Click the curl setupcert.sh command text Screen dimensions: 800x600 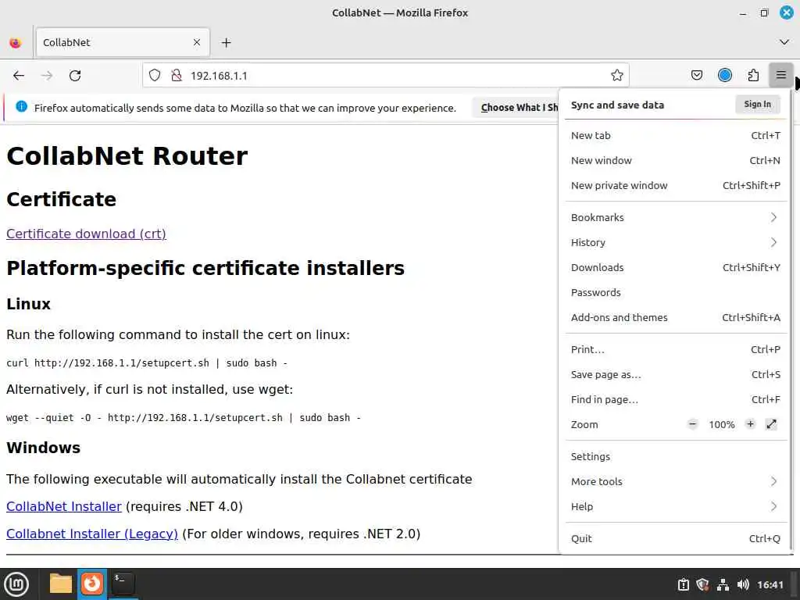147,362
